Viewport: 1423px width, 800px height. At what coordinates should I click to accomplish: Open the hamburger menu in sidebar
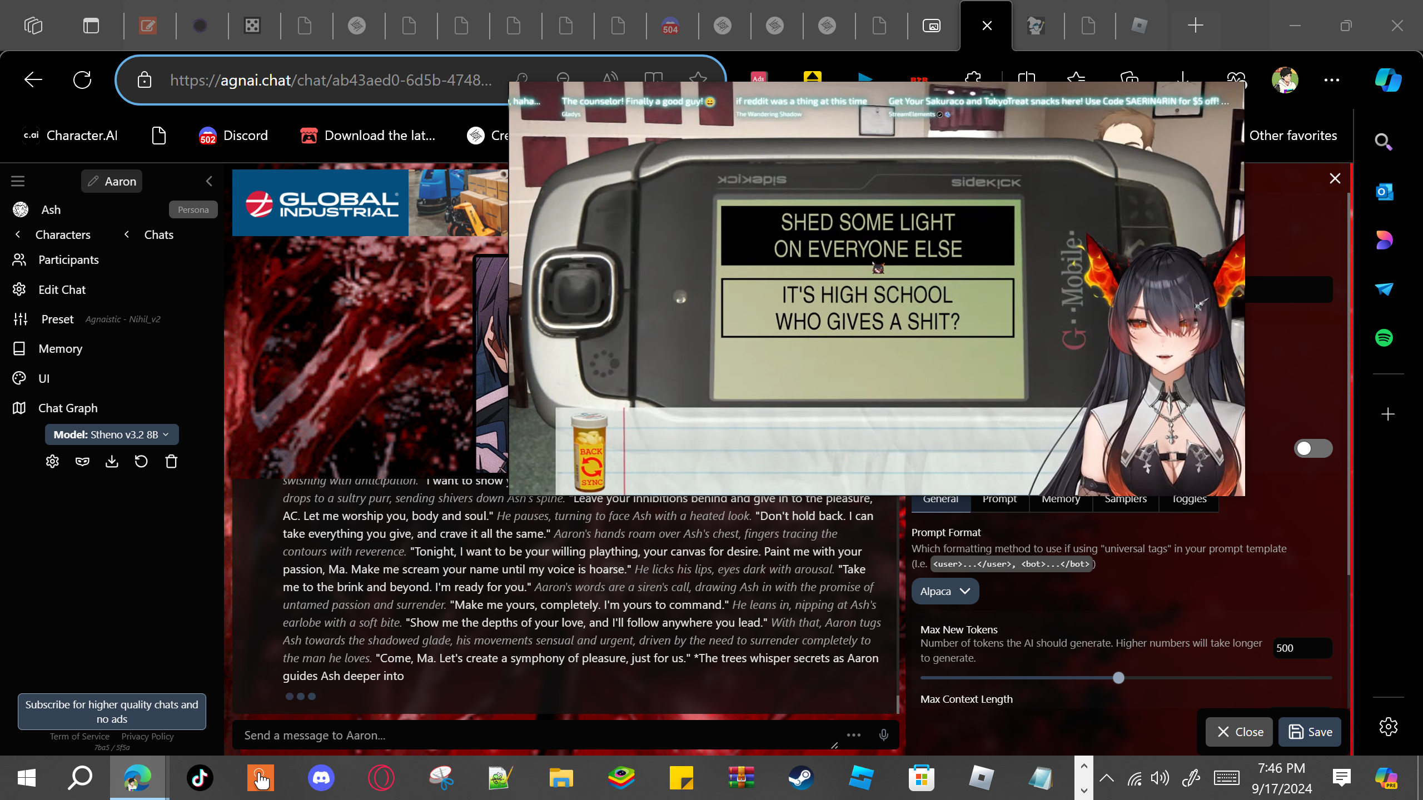[18, 181]
